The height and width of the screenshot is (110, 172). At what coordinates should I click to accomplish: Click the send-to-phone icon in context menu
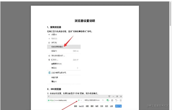pyautogui.click(x=49, y=73)
